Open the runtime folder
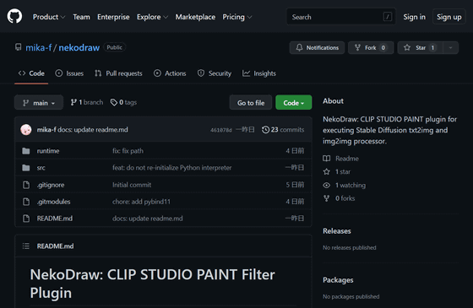The width and height of the screenshot is (473, 308). point(48,151)
